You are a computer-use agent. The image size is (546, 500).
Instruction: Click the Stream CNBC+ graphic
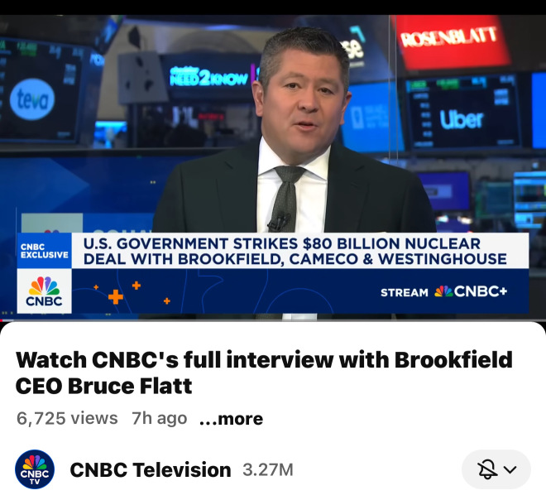point(444,291)
